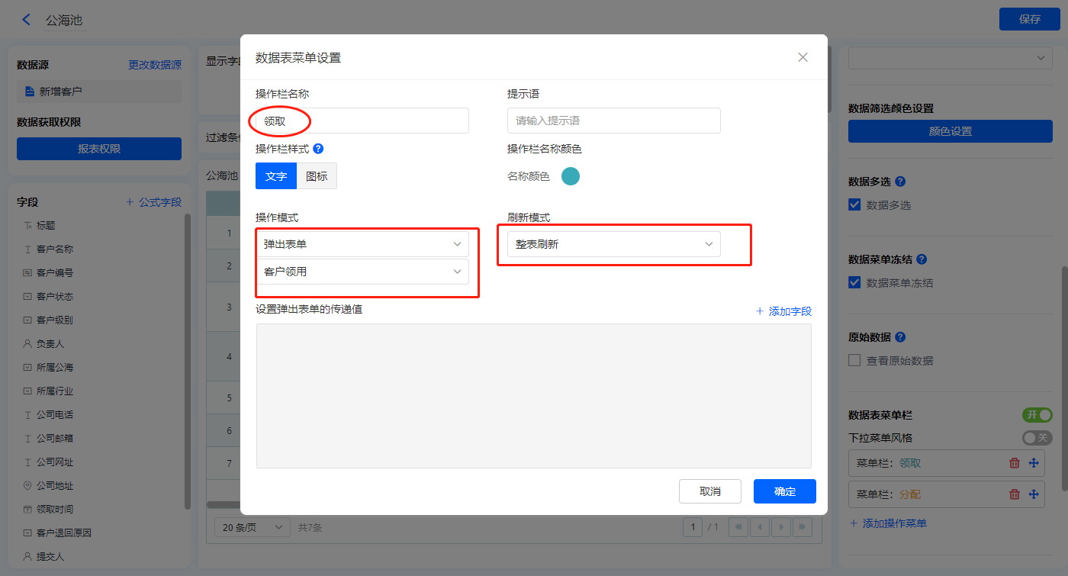Click the back arrow beside 公海池
The width and height of the screenshot is (1068, 576).
(x=27, y=20)
